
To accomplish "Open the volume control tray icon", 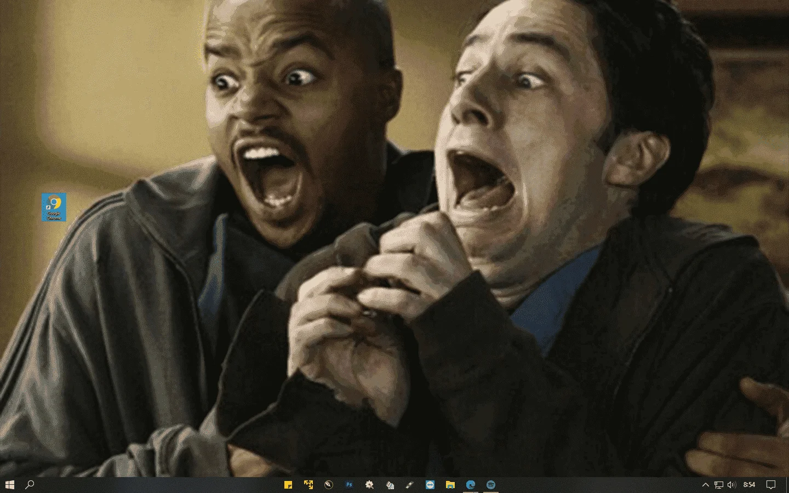I will pyautogui.click(x=731, y=485).
